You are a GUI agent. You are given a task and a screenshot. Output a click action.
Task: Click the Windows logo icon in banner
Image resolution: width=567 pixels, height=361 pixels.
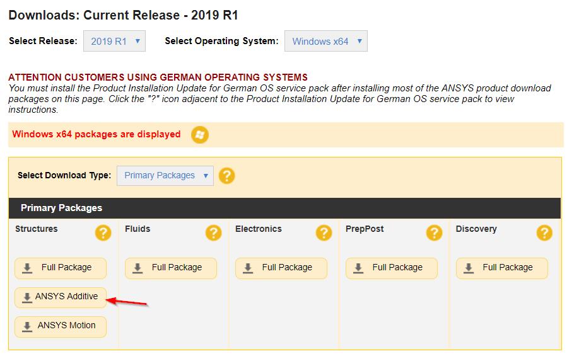click(x=199, y=135)
